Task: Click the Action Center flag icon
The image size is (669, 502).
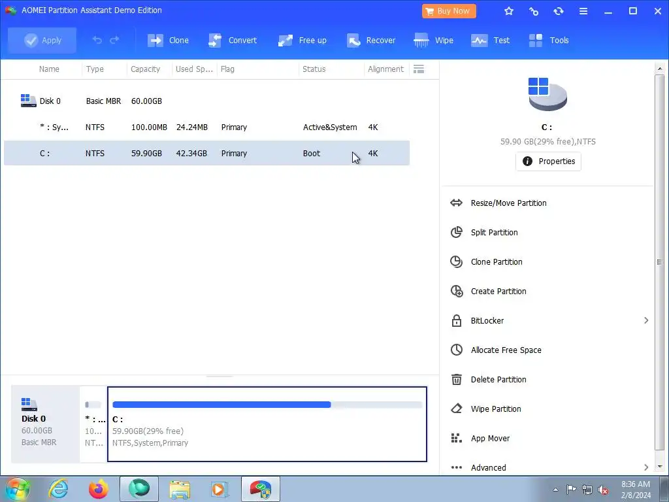Action: (x=571, y=490)
